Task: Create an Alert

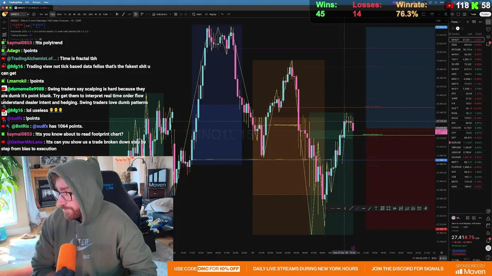Action: (x=197, y=14)
